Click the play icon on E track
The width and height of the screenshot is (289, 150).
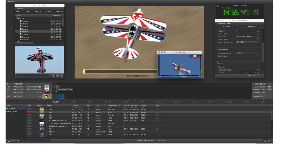[47, 92]
